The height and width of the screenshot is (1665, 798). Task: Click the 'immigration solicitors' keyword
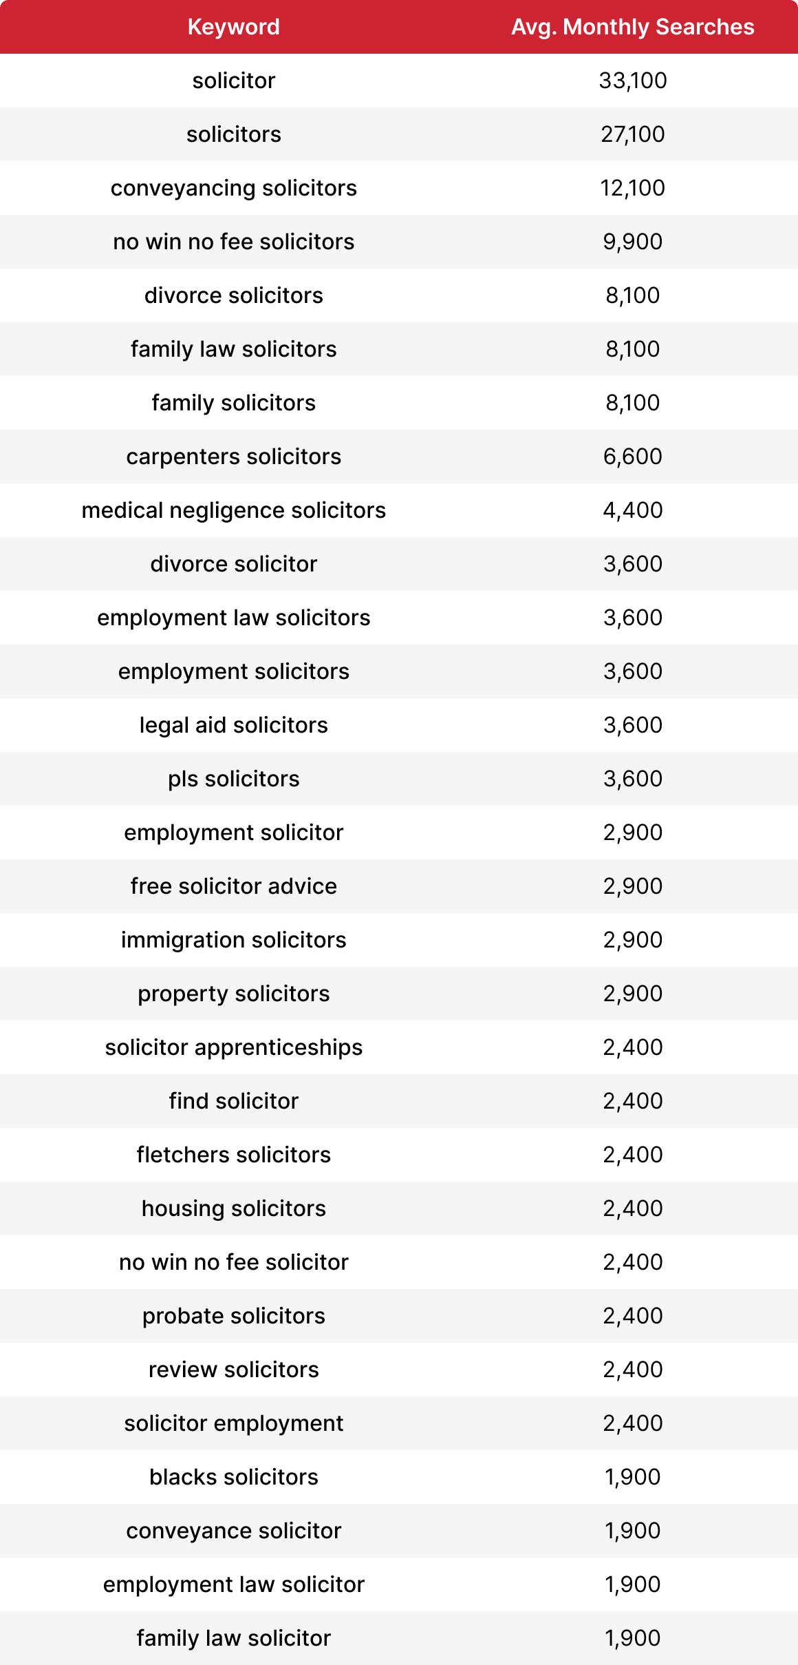pos(234,940)
